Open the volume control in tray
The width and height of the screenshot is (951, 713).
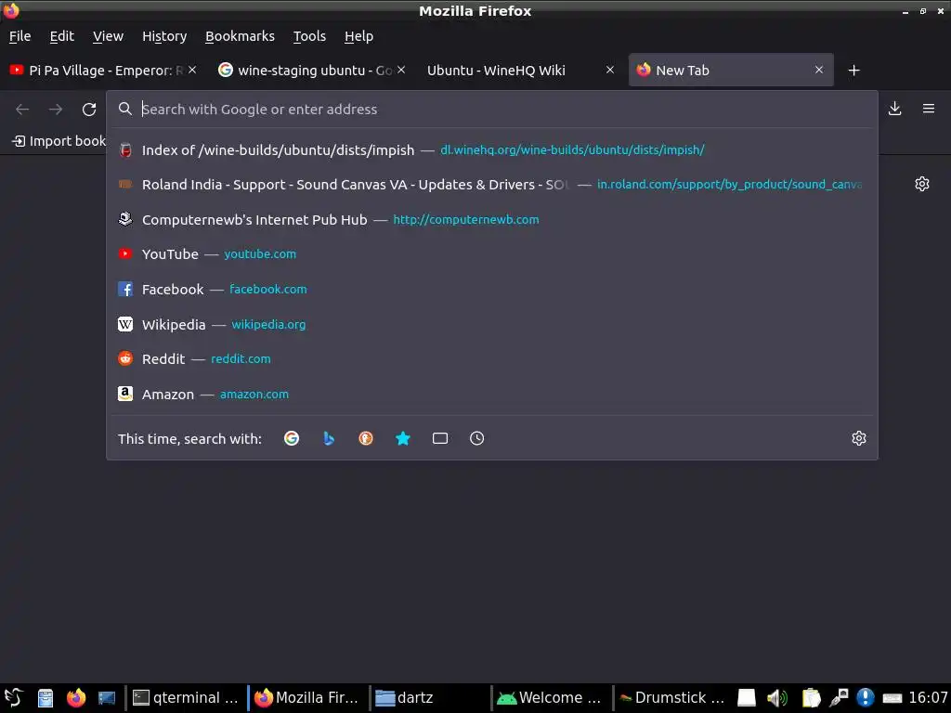[x=777, y=698]
